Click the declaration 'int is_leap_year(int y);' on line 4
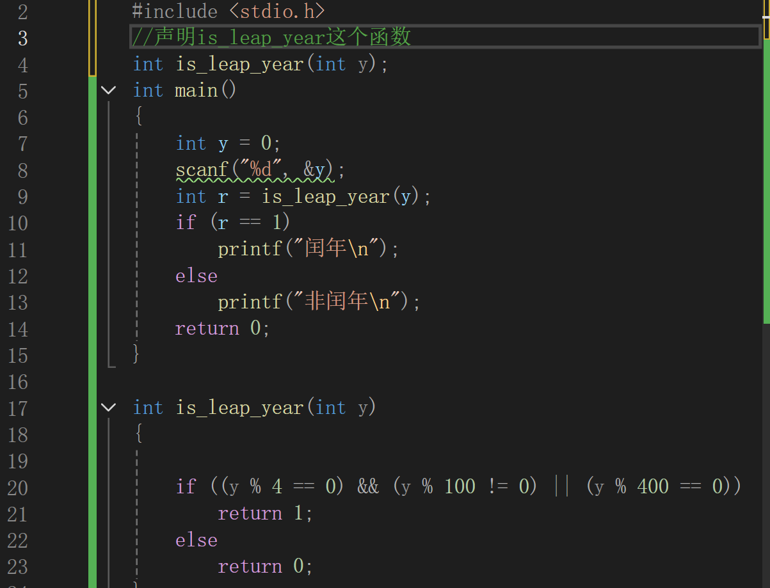This screenshot has width=770, height=588. point(261,64)
